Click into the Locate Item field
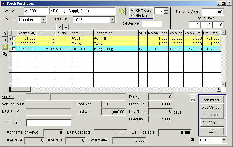Screen dimensions: 233x147 click(49, 123)
